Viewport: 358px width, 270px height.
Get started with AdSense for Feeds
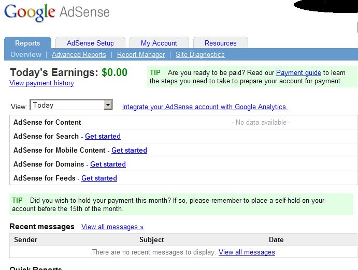click(99, 178)
